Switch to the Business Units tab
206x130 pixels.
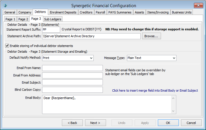click(182, 12)
